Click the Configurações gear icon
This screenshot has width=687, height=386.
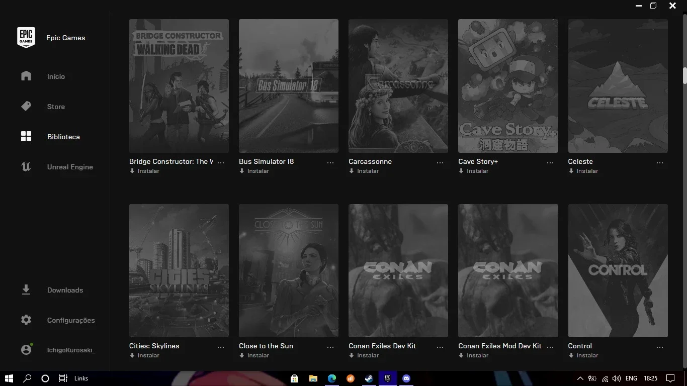point(26,320)
